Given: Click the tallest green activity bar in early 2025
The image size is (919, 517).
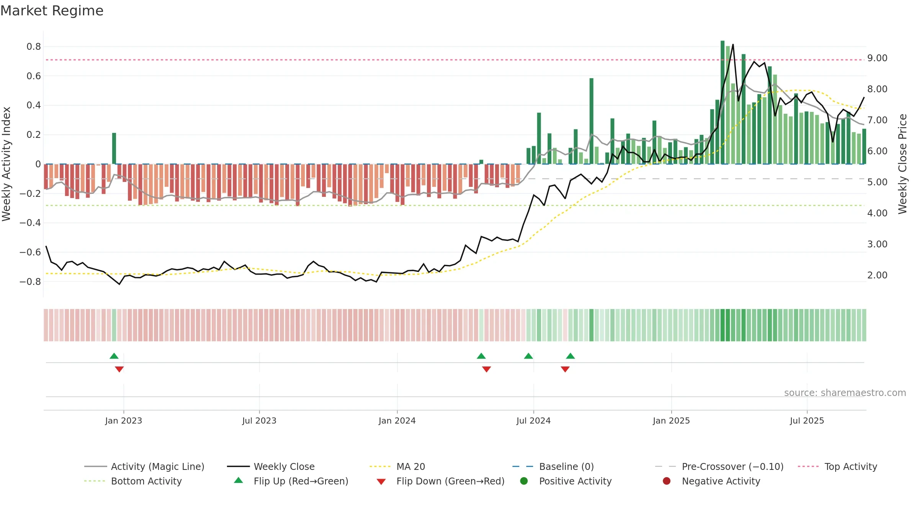Looking at the screenshot, I should [x=723, y=102].
